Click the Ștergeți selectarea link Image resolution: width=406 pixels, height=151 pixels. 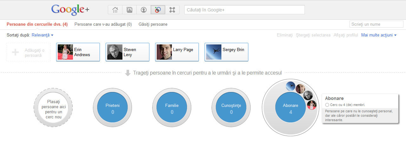(313, 35)
